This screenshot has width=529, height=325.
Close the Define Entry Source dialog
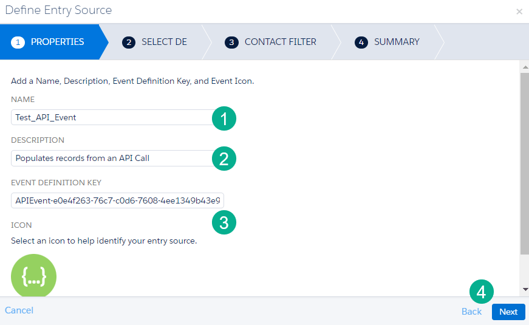(x=519, y=12)
